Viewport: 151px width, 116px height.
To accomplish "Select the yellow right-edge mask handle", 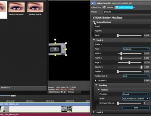I will (66, 49).
